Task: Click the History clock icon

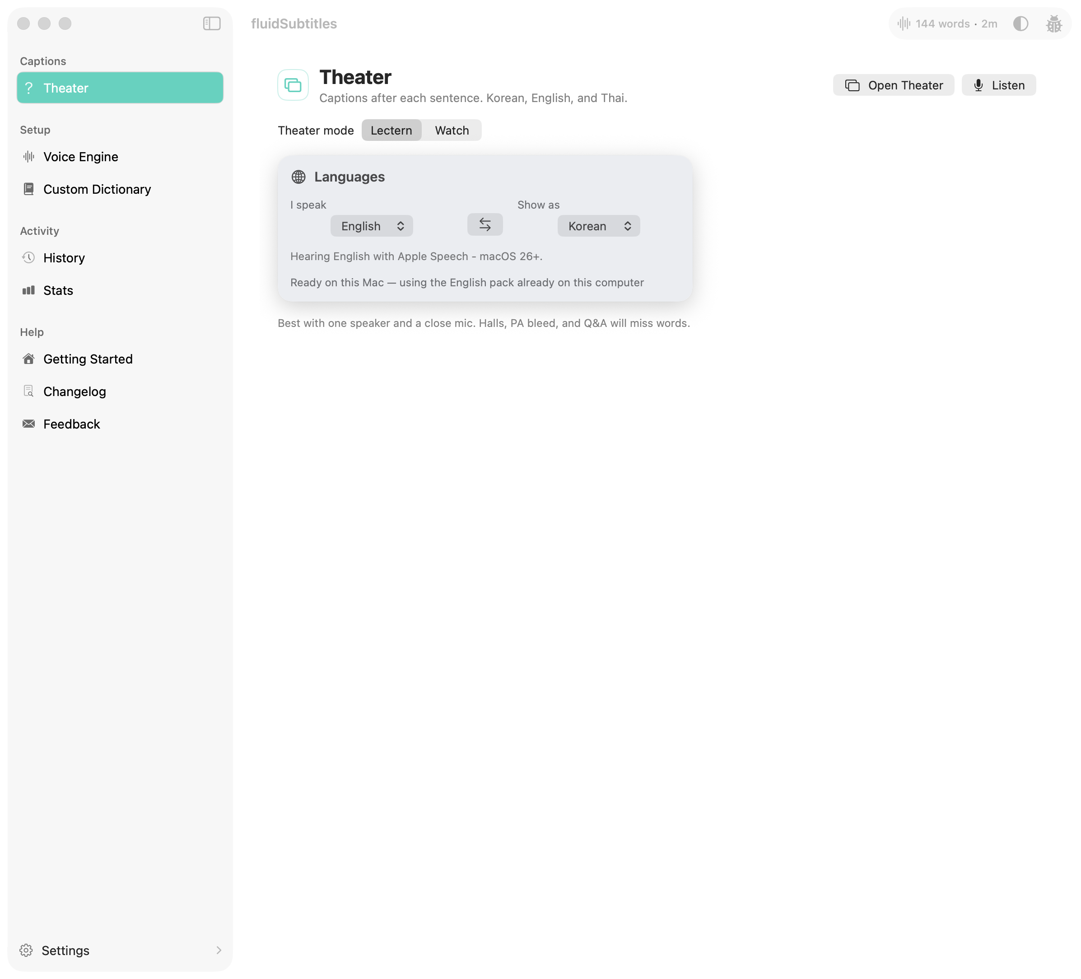Action: [29, 258]
